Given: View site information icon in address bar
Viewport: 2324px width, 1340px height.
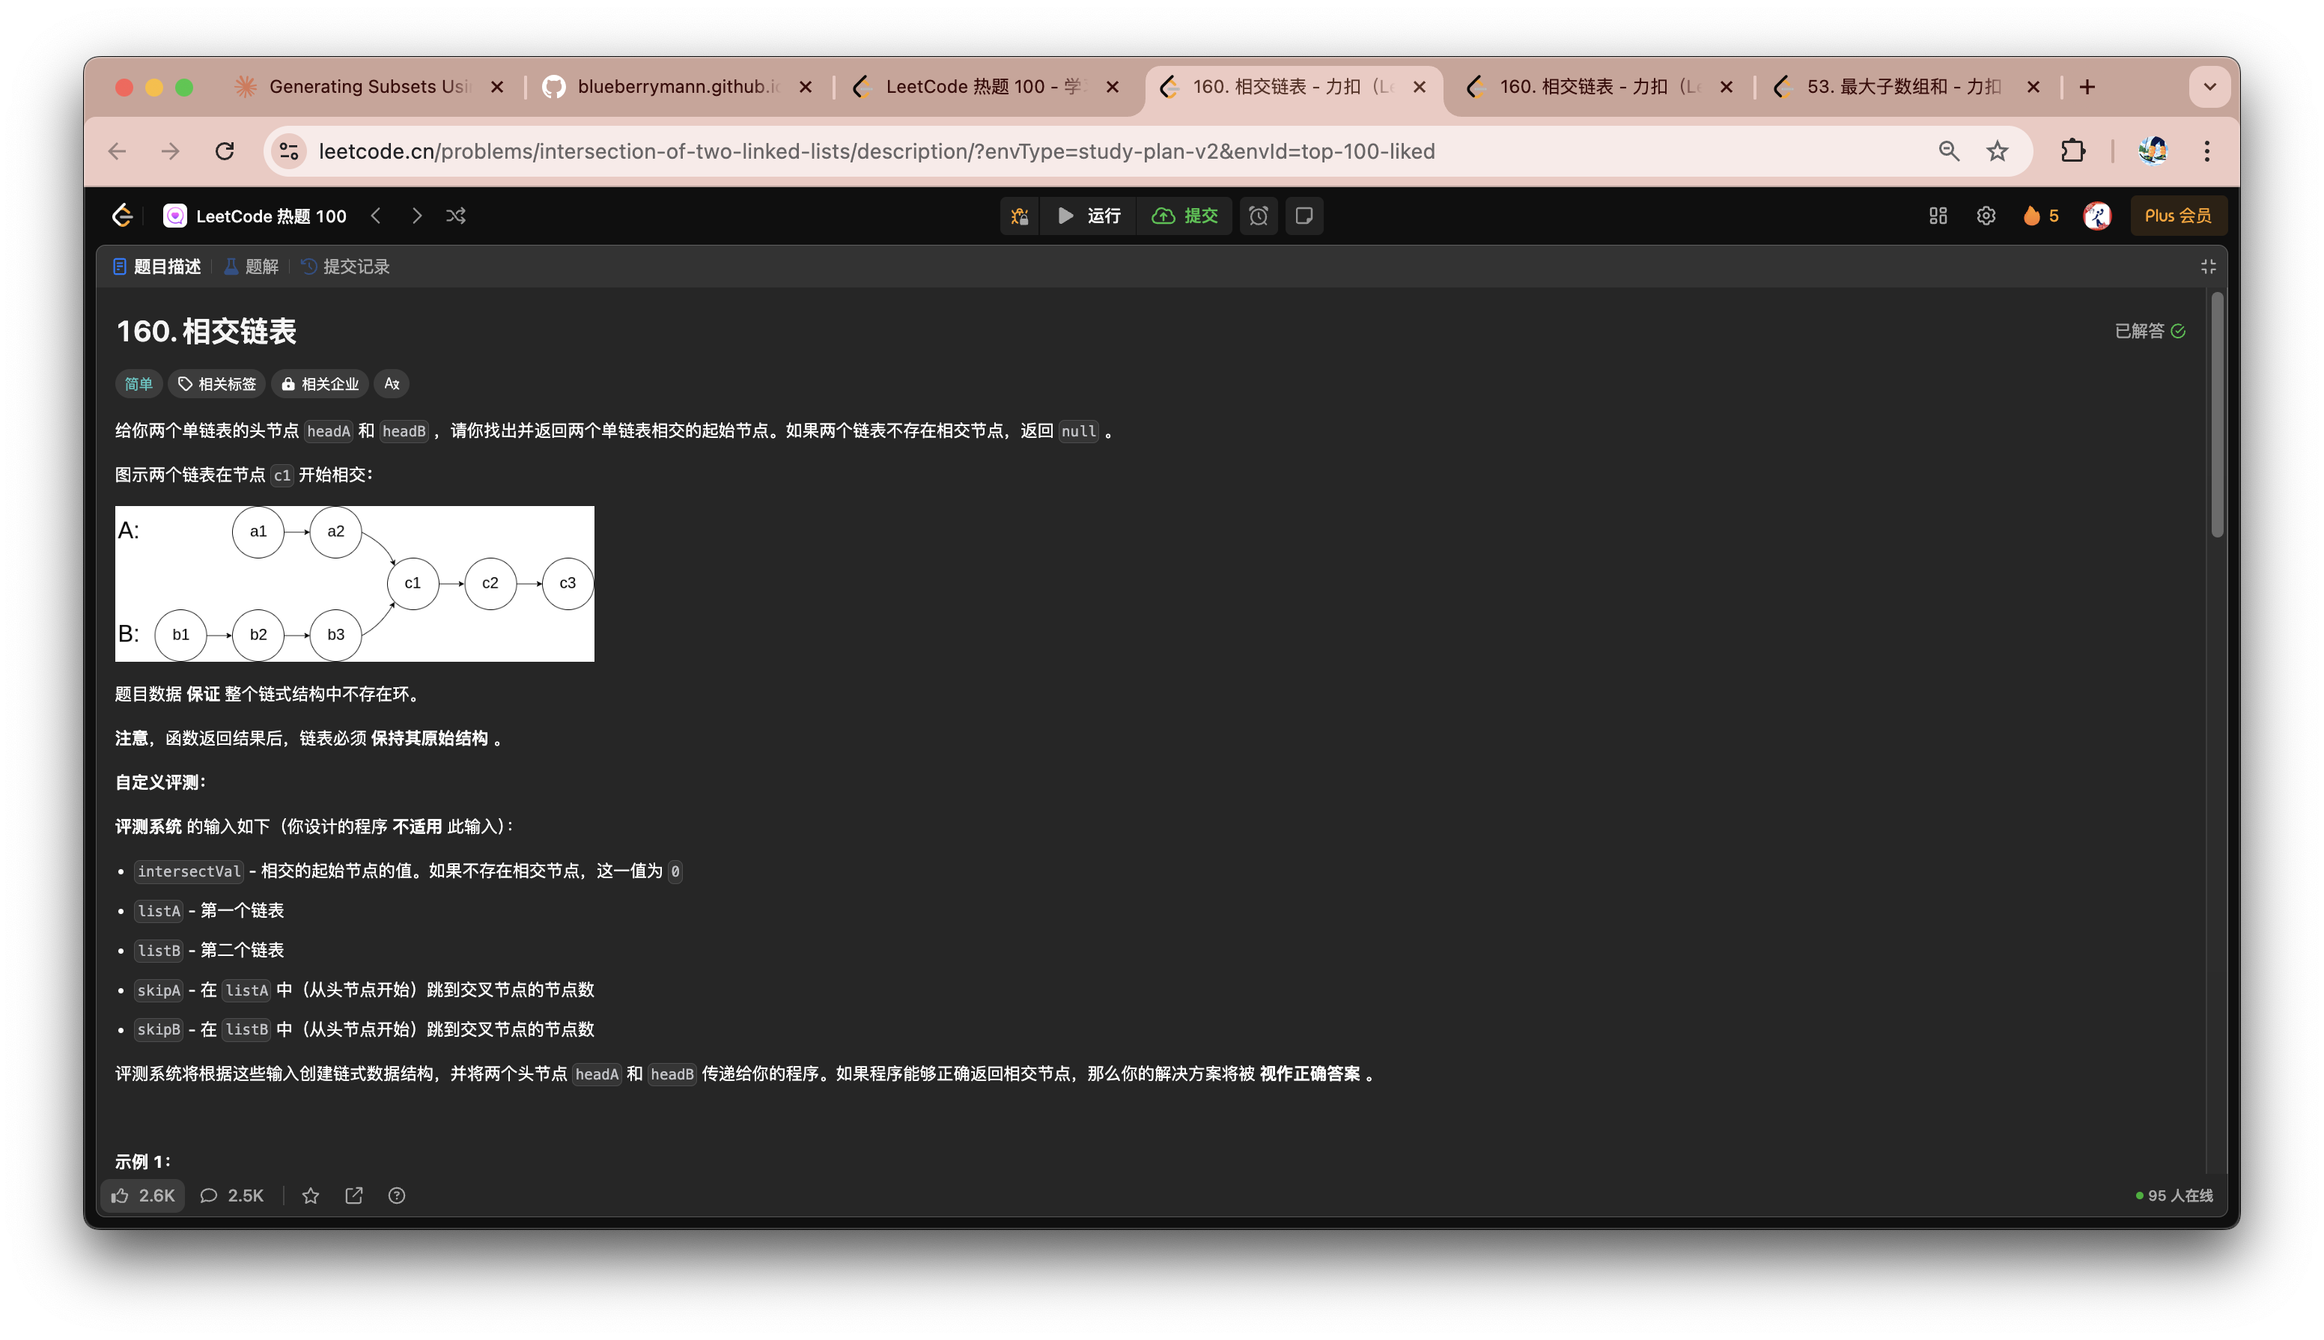Looking at the screenshot, I should click(290, 151).
